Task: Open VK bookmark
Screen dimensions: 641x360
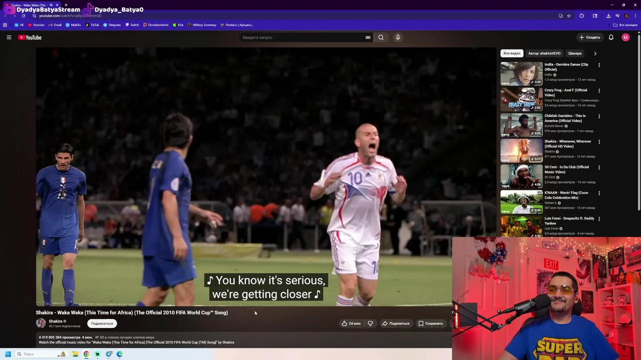Action: [19, 24]
